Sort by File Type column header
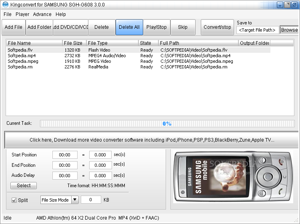The image size is (300, 224). [x=112, y=43]
